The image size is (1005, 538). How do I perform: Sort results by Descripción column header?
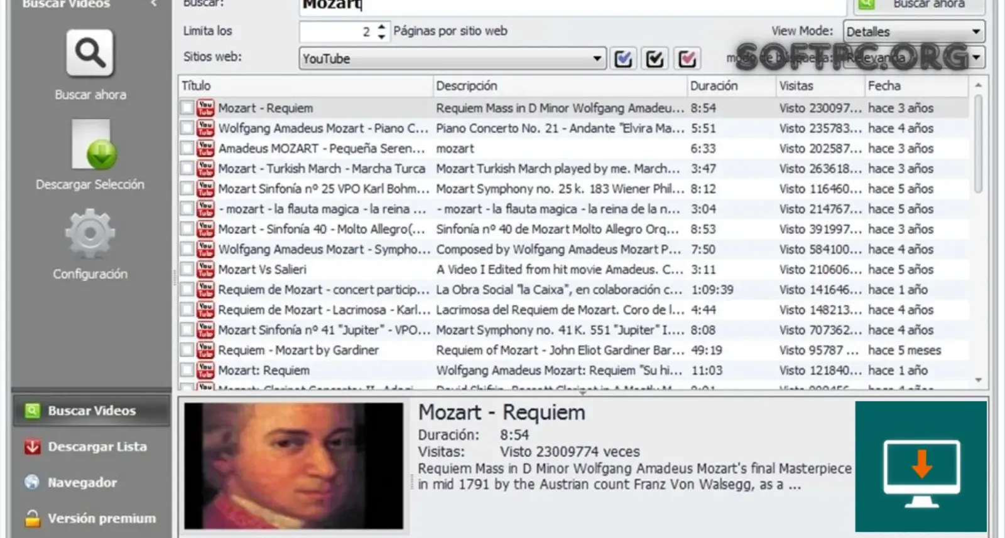[560, 86]
